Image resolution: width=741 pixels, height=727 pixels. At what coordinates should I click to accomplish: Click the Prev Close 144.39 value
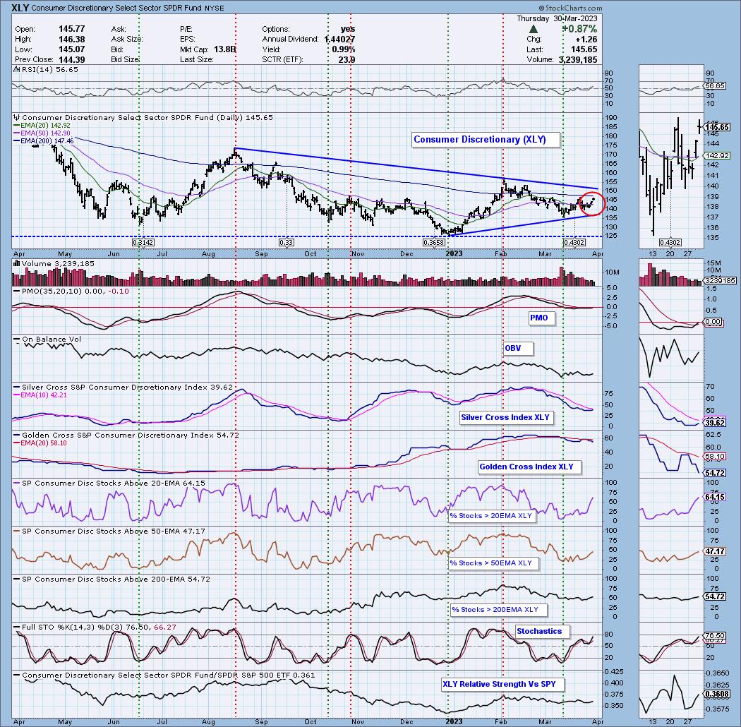point(72,60)
